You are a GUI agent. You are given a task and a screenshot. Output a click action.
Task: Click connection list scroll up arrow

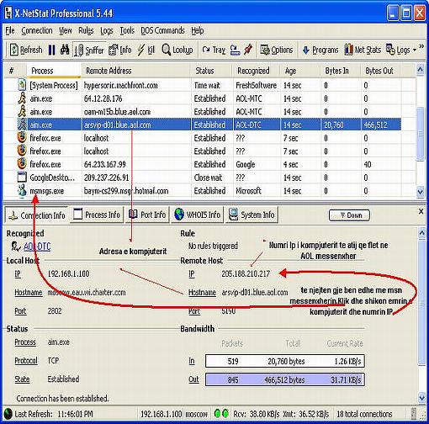point(420,70)
